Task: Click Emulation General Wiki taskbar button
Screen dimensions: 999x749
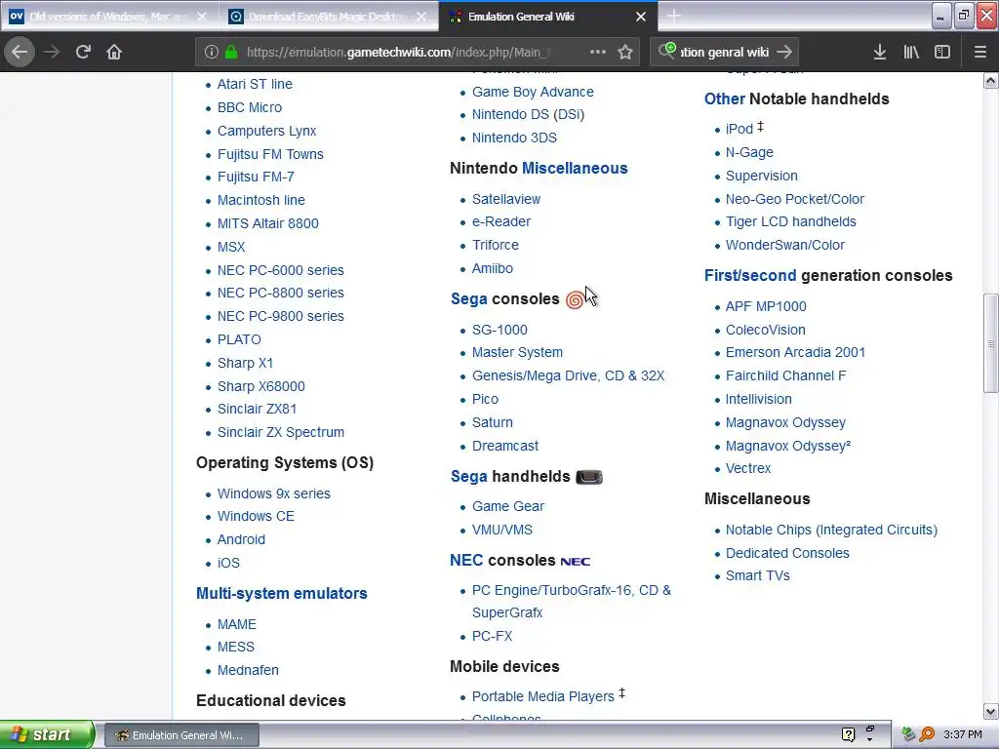Action: click(181, 735)
